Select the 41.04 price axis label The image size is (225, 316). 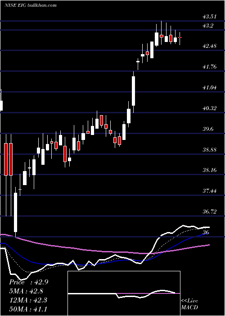pos(210,88)
